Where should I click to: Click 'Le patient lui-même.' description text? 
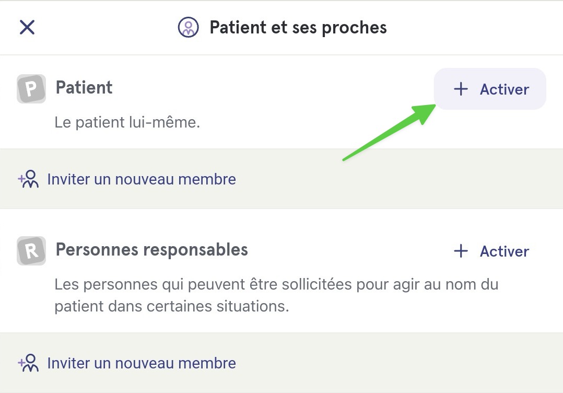pos(127,122)
